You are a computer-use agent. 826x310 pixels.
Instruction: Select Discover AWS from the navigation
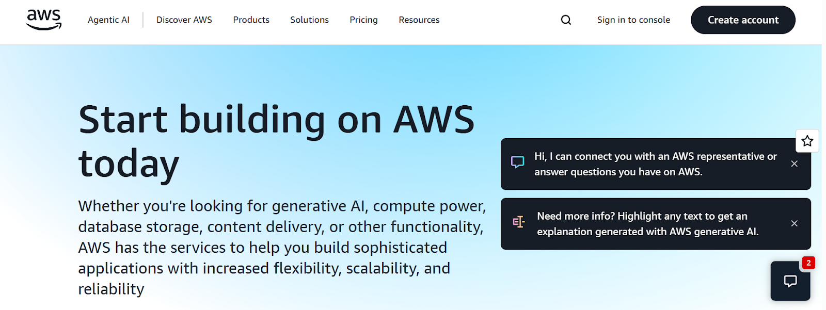pyautogui.click(x=184, y=20)
